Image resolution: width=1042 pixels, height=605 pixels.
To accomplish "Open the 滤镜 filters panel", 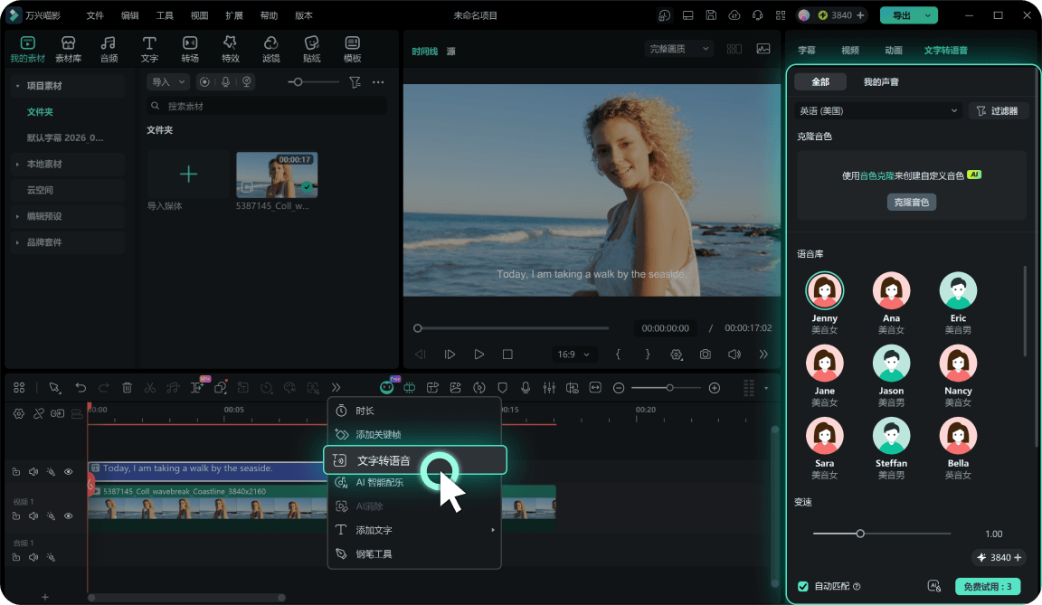I will coord(271,49).
